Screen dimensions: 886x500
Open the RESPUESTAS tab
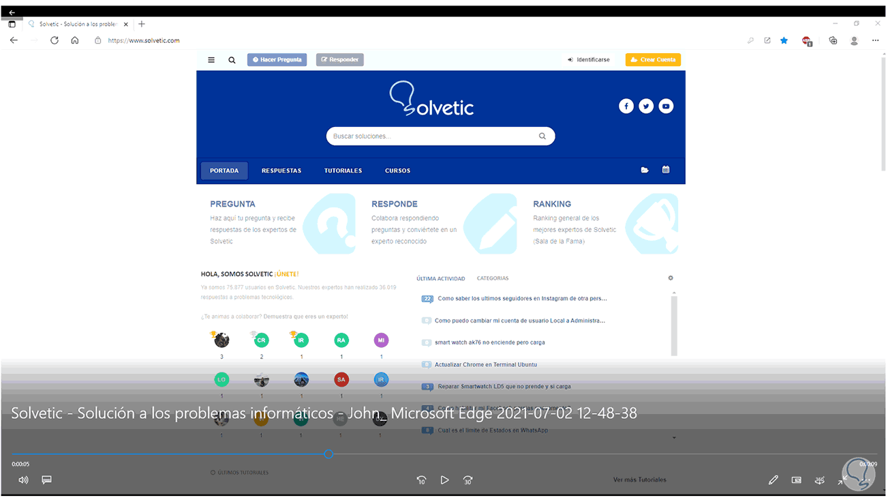click(x=281, y=171)
